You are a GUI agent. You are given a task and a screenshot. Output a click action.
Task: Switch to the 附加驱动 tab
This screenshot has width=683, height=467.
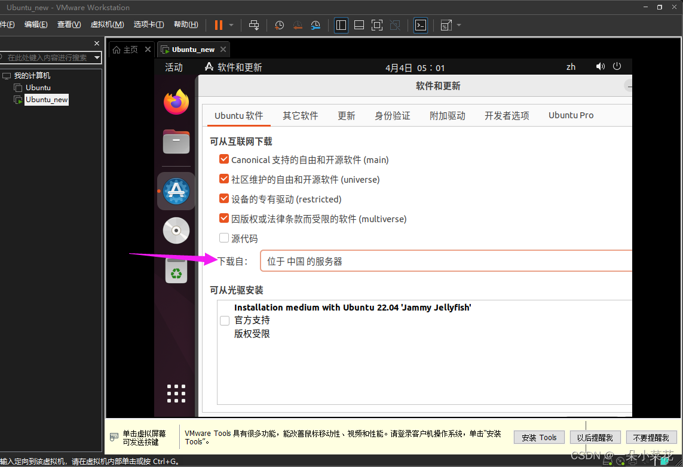(x=448, y=116)
